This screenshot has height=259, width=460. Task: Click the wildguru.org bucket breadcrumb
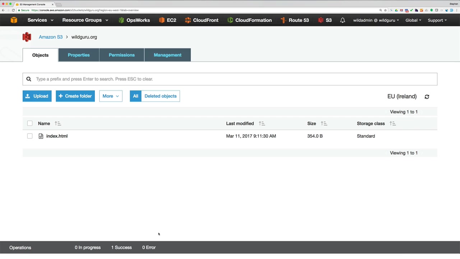pos(84,37)
